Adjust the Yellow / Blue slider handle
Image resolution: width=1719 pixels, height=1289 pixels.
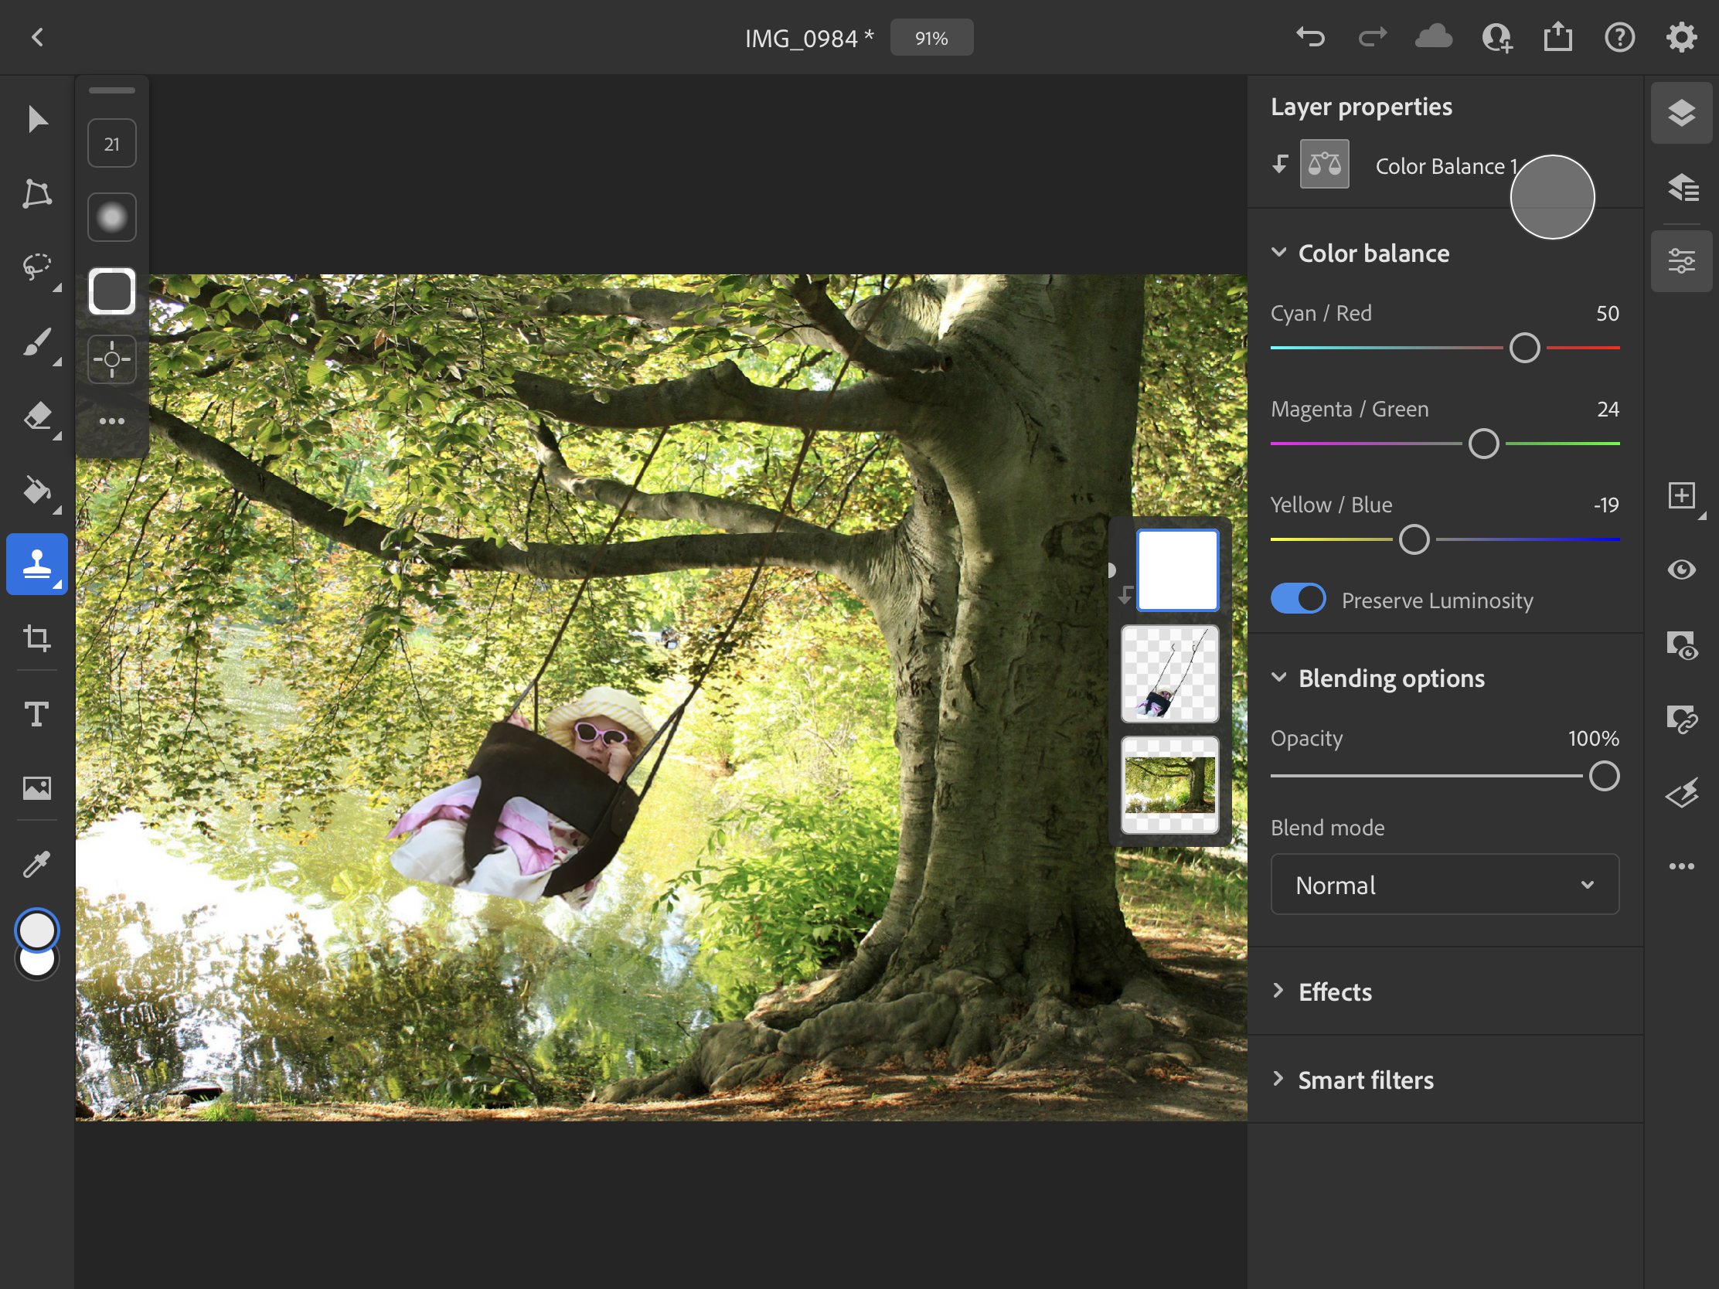click(x=1414, y=539)
